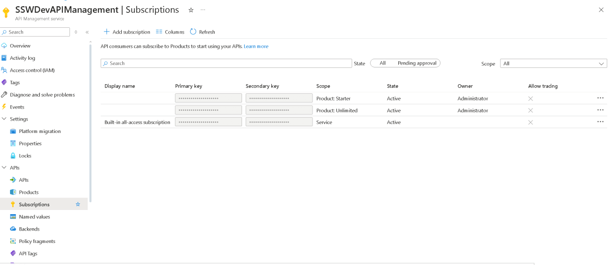Click the sidebar Search box
This screenshot has height=265, width=613.
click(x=35, y=32)
